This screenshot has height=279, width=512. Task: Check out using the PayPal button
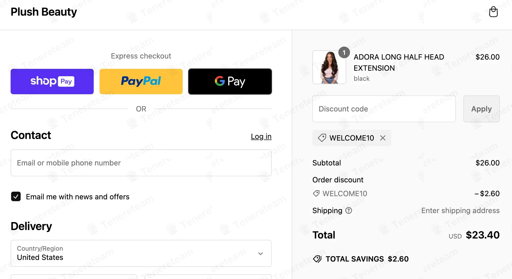click(x=141, y=81)
